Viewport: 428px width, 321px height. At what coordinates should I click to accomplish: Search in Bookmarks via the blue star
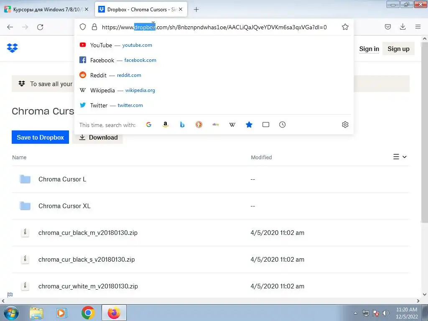point(249,125)
